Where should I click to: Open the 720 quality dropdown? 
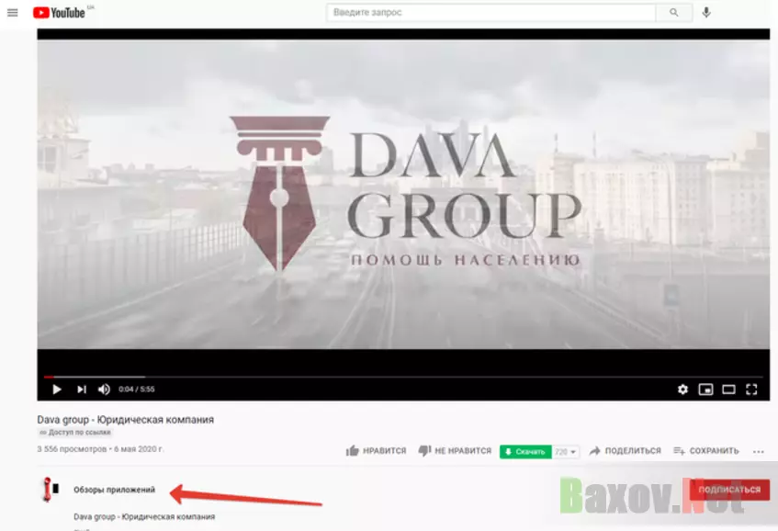[x=566, y=452]
